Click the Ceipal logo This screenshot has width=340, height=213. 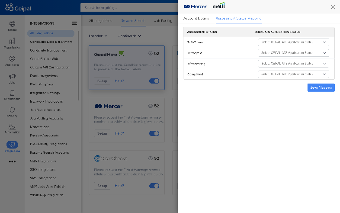[x=18, y=8]
